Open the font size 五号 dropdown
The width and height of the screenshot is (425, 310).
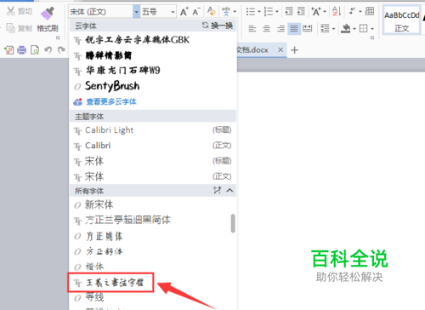[x=173, y=12]
